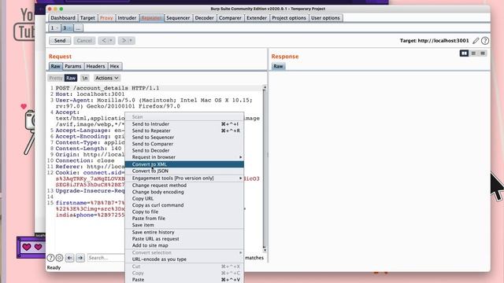Open the Actions dropdown
Image resolution: width=504 pixels, height=283 pixels.
(107, 78)
